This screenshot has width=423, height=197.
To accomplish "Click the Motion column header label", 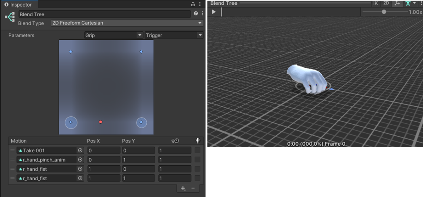I will click(19, 141).
